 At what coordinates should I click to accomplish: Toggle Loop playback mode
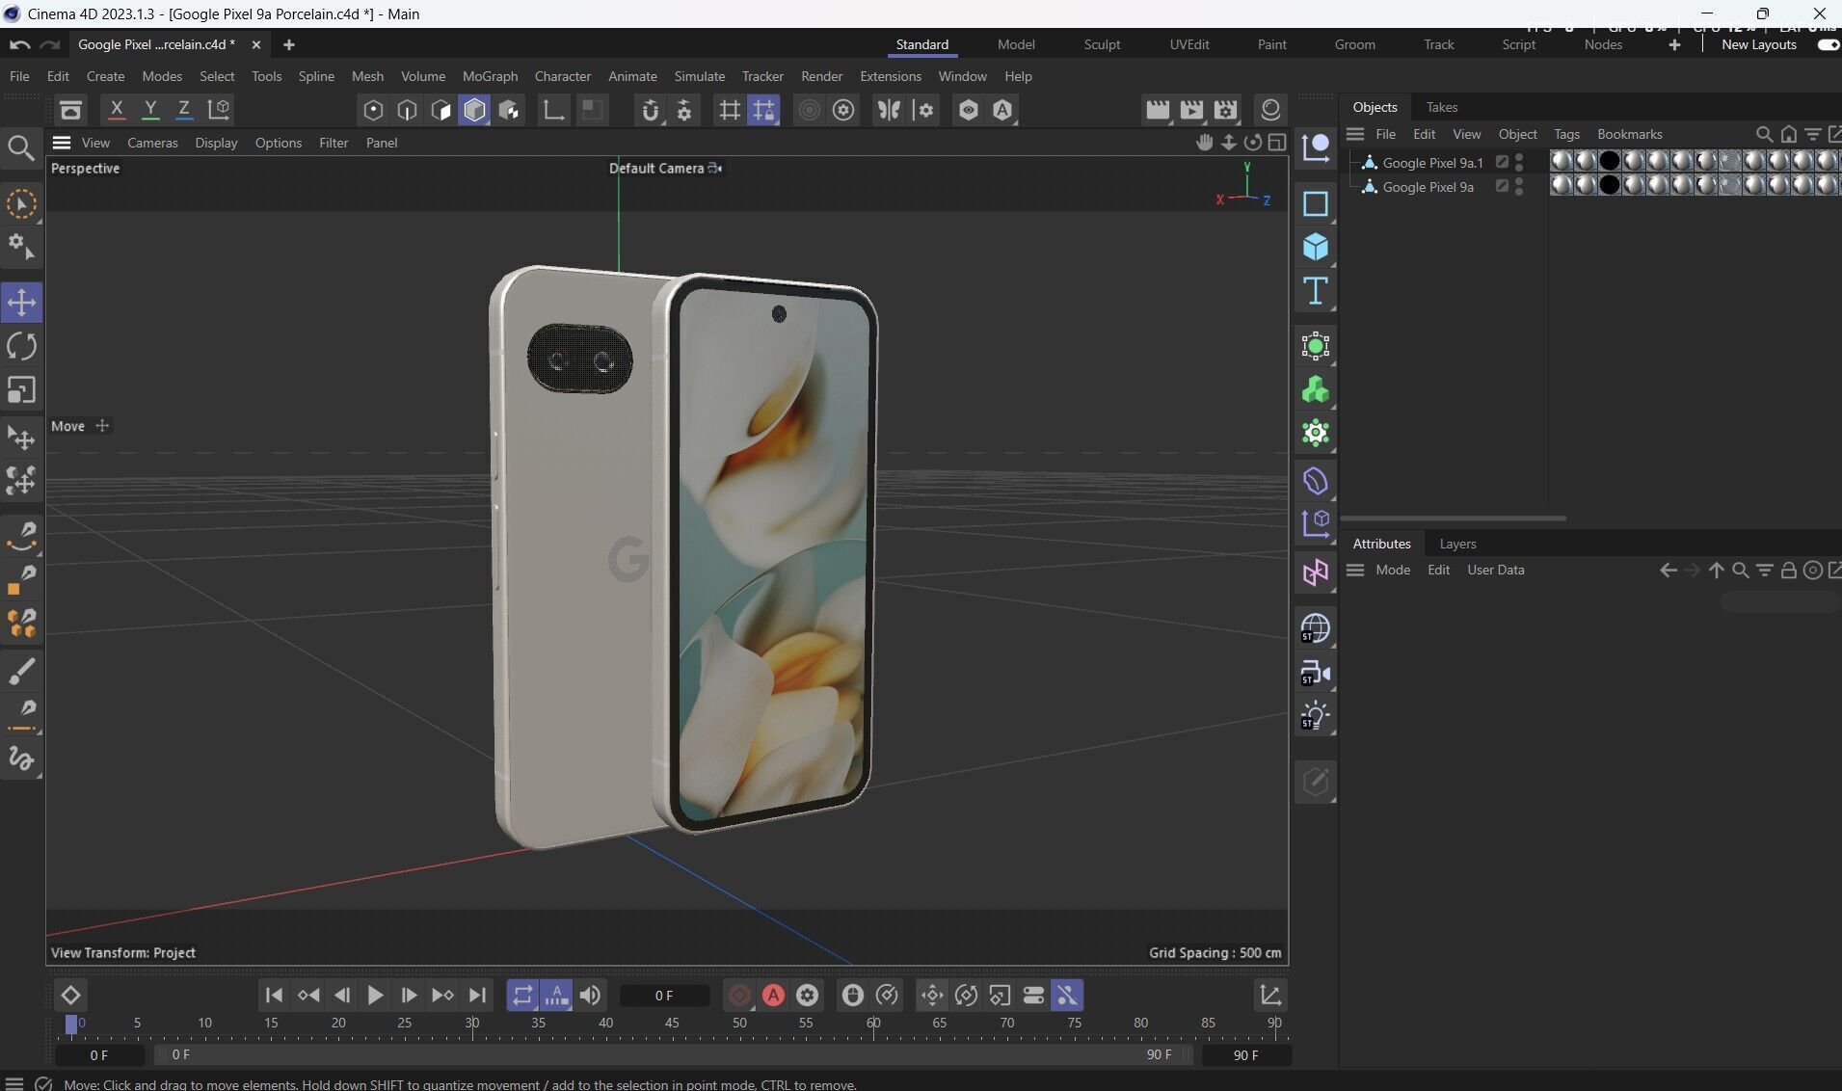point(521,996)
